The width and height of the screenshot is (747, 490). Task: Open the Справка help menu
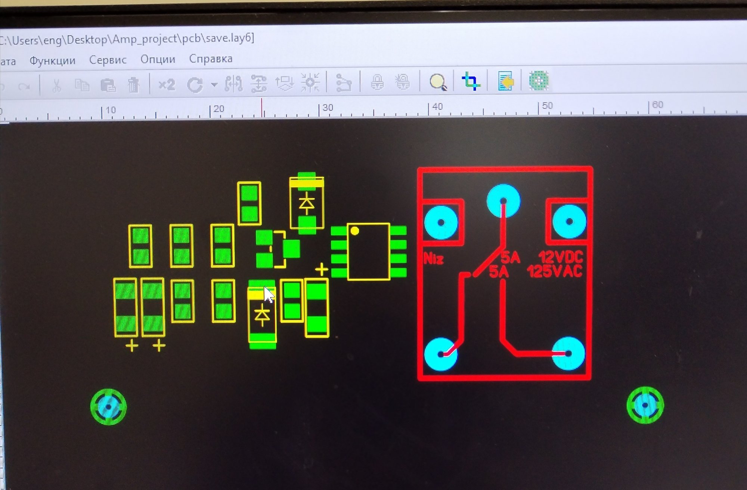pos(211,59)
